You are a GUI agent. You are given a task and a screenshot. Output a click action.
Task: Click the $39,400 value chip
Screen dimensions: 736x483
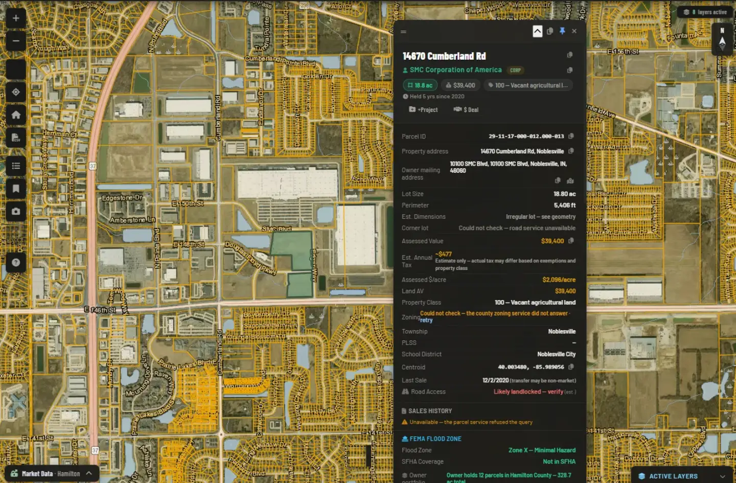tap(460, 85)
